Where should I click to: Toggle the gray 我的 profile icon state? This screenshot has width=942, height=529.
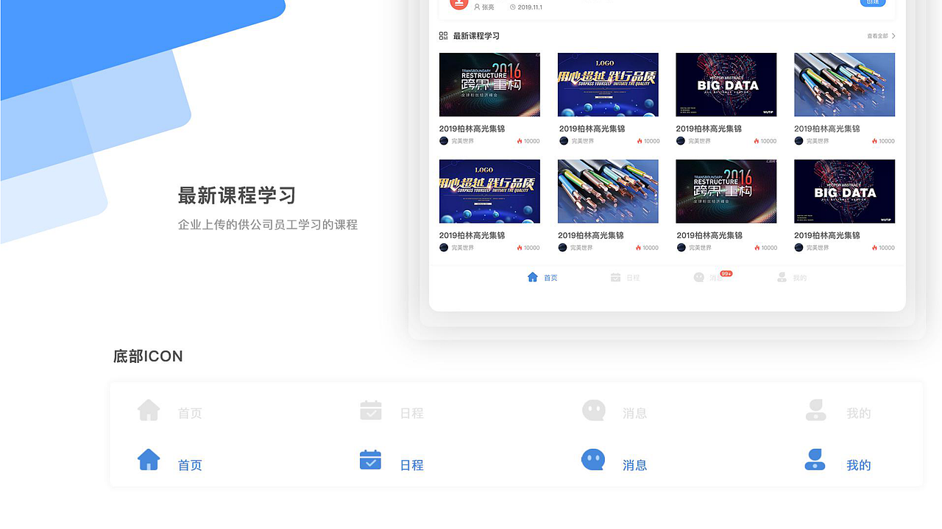[815, 410]
